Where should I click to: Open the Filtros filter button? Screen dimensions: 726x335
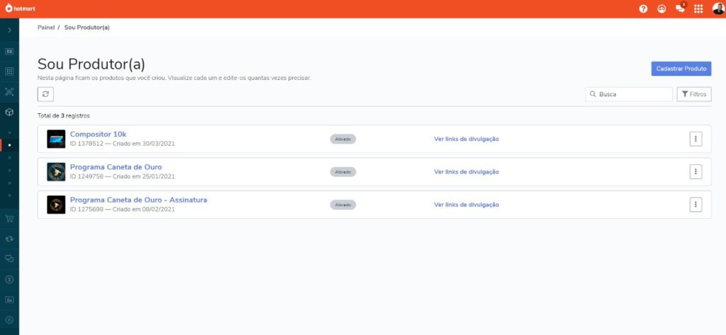(694, 94)
